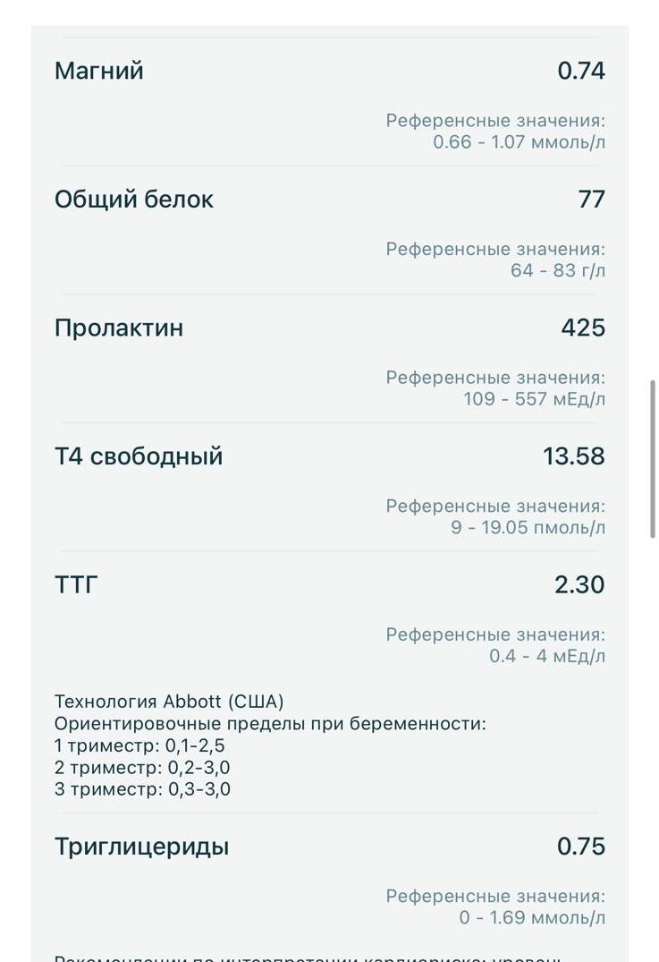Screen dimensions: 659x962
Task: Open the Общий белок test entry
Action: pos(133,200)
